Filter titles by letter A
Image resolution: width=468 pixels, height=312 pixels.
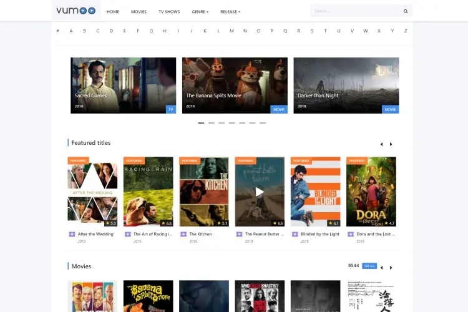tap(71, 31)
